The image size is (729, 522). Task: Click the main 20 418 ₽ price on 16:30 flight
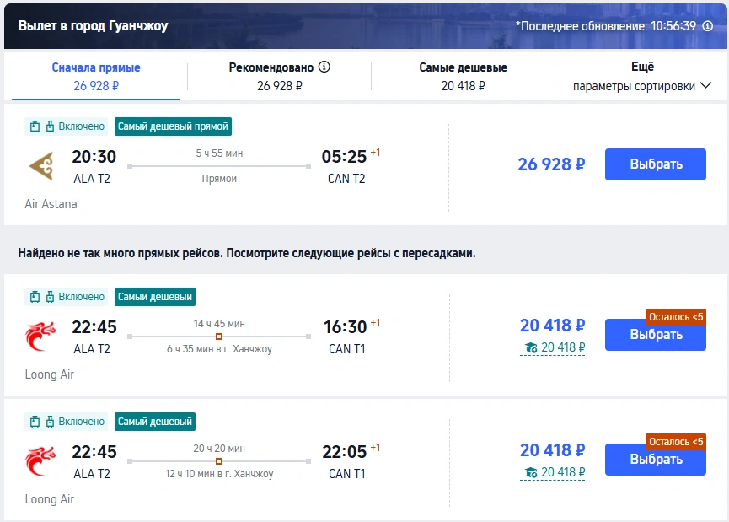pyautogui.click(x=552, y=326)
